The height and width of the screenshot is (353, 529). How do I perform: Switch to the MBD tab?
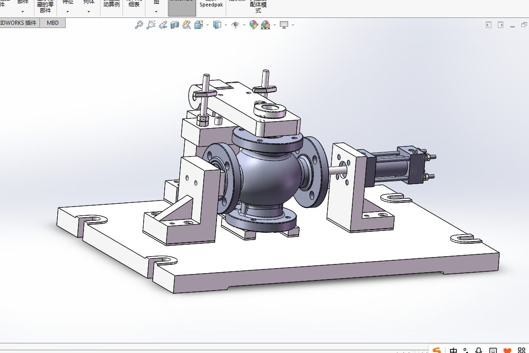tap(53, 23)
